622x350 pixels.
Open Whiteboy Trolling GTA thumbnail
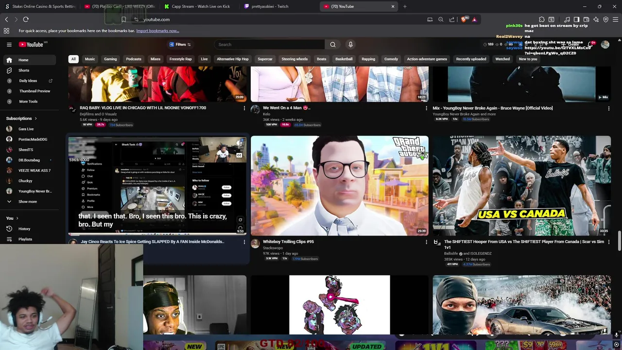pos(339,186)
